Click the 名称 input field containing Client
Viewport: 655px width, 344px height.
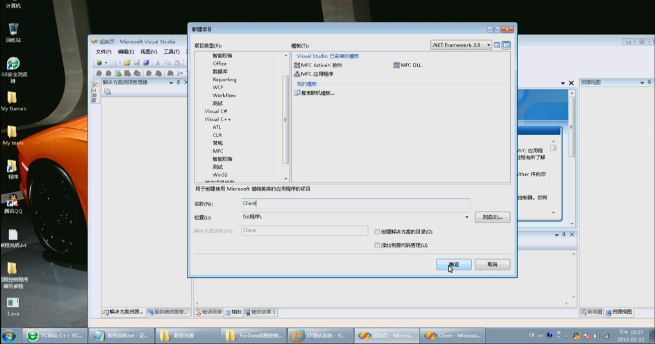(356, 203)
